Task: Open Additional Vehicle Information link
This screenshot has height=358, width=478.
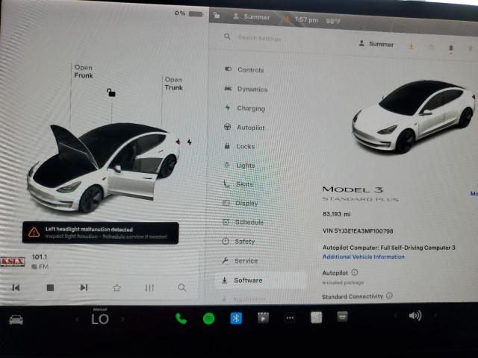Action: (x=364, y=257)
